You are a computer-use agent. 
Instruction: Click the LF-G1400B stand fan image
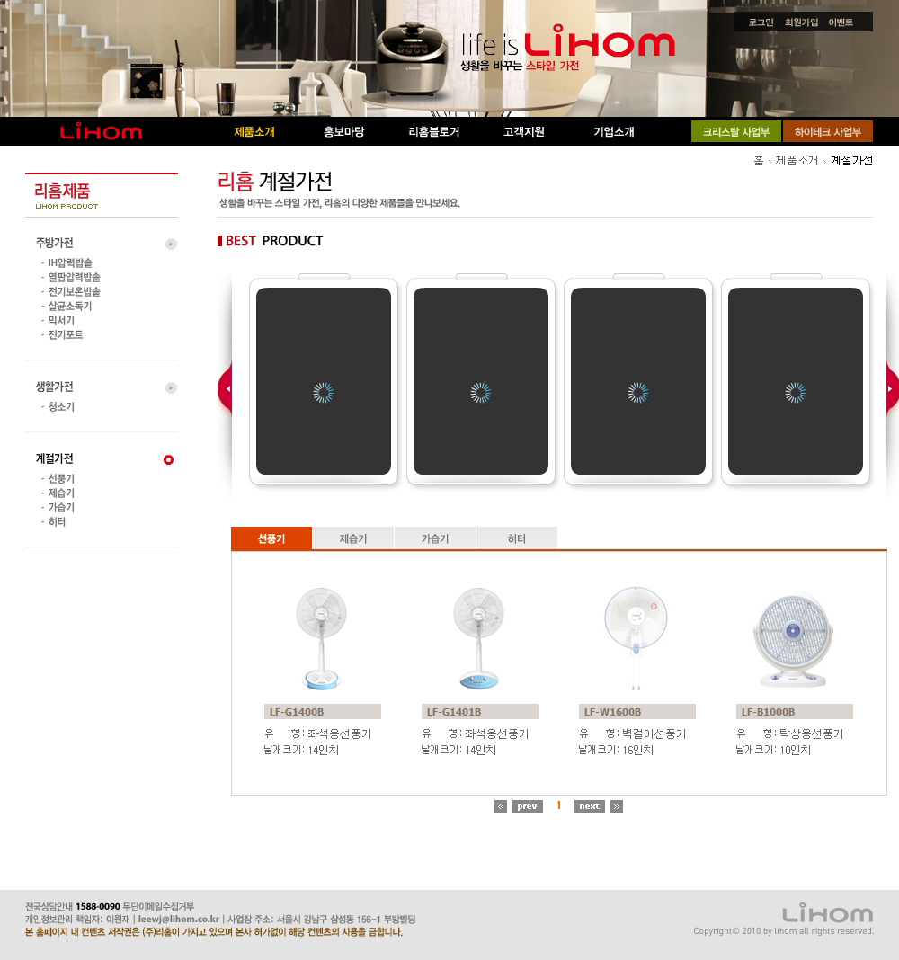click(x=321, y=638)
